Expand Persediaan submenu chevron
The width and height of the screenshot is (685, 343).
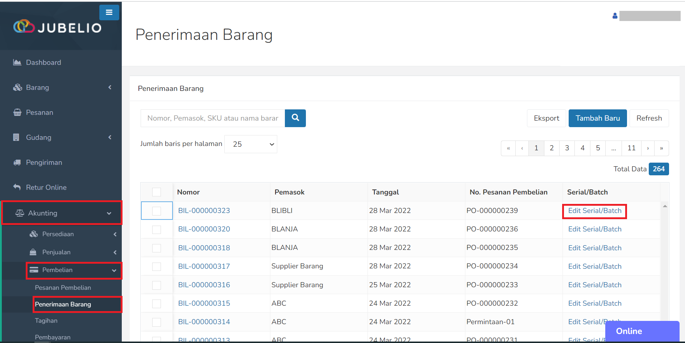coord(115,234)
